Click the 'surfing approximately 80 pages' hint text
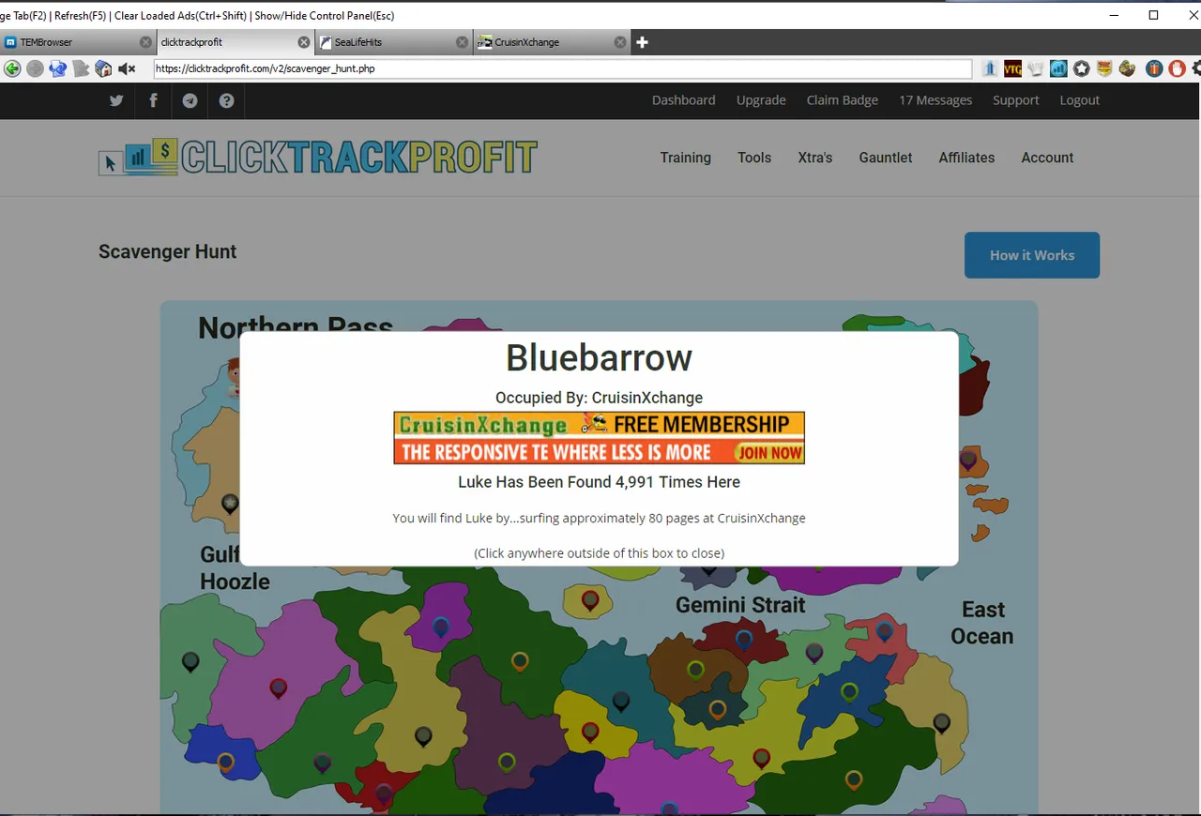 [599, 518]
